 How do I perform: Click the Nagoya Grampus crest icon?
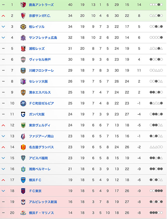tap(23, 147)
